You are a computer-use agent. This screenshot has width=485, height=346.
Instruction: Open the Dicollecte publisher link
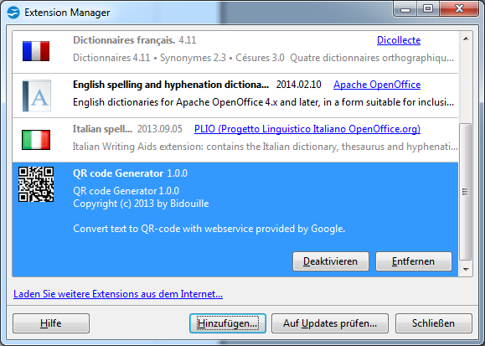pyautogui.click(x=399, y=40)
